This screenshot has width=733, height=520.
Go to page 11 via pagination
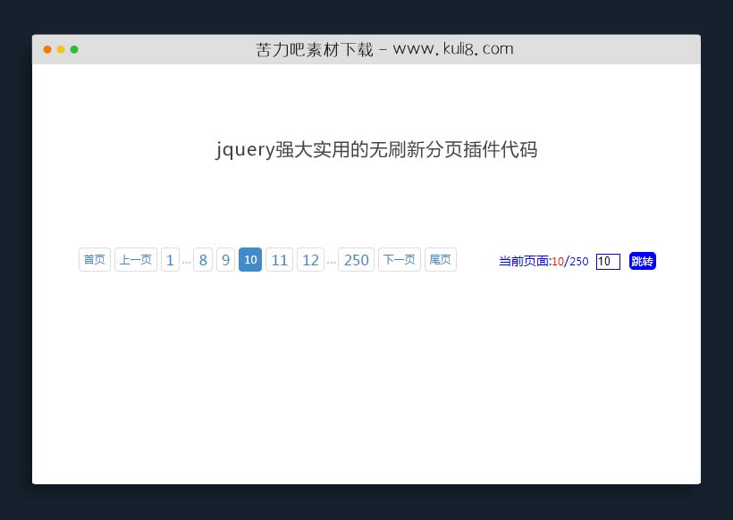[280, 259]
